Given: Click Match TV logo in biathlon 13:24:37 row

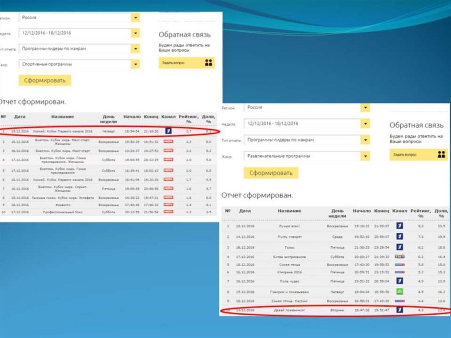Looking at the screenshot, I should pos(168,151).
